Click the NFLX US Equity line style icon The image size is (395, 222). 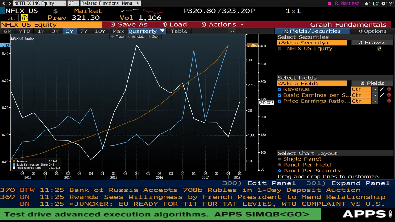click(379, 49)
